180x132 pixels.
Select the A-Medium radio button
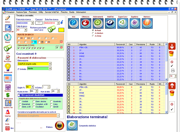pyautogui.click(x=93, y=33)
